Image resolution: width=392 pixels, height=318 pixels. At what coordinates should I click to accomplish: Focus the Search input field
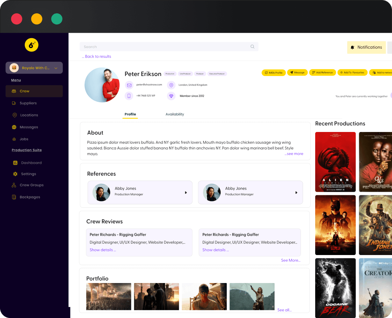pos(169,47)
